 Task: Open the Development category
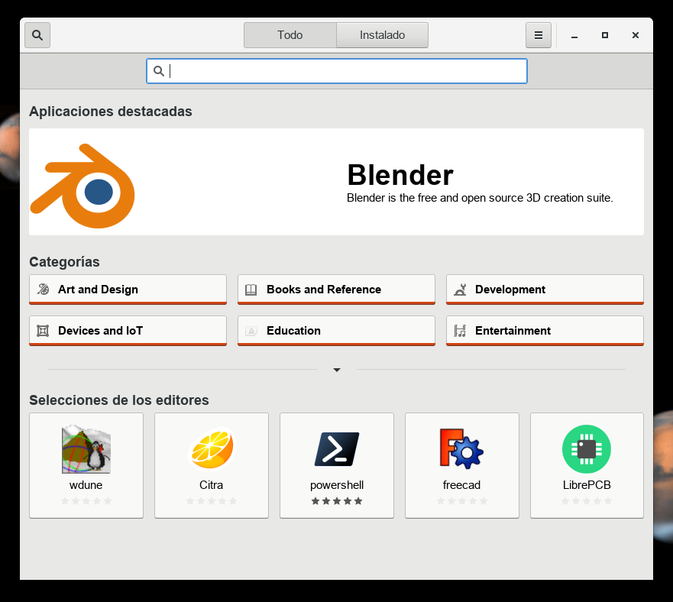(x=545, y=290)
